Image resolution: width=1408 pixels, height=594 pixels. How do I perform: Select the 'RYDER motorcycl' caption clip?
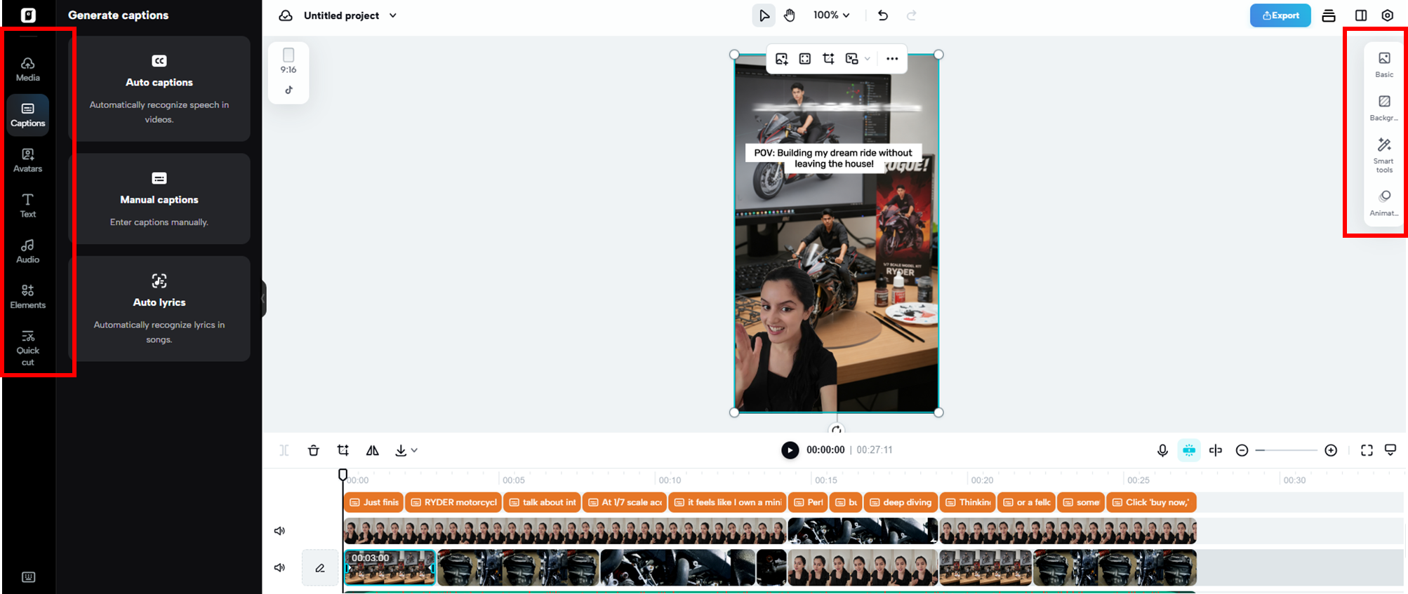click(453, 502)
